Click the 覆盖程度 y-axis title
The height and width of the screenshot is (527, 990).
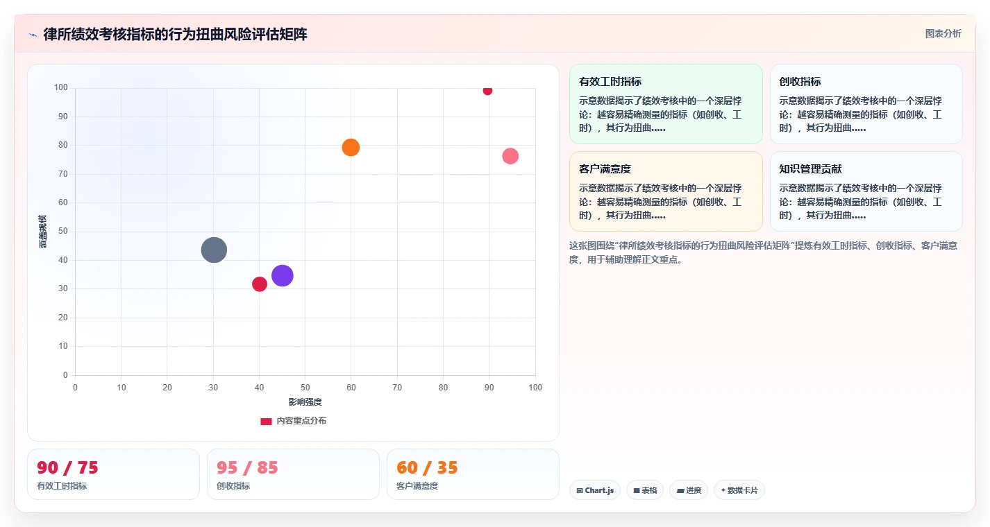tap(42, 232)
